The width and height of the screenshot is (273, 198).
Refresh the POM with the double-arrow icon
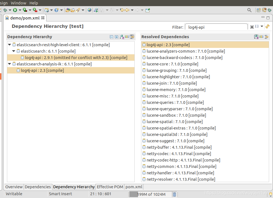tap(267, 26)
